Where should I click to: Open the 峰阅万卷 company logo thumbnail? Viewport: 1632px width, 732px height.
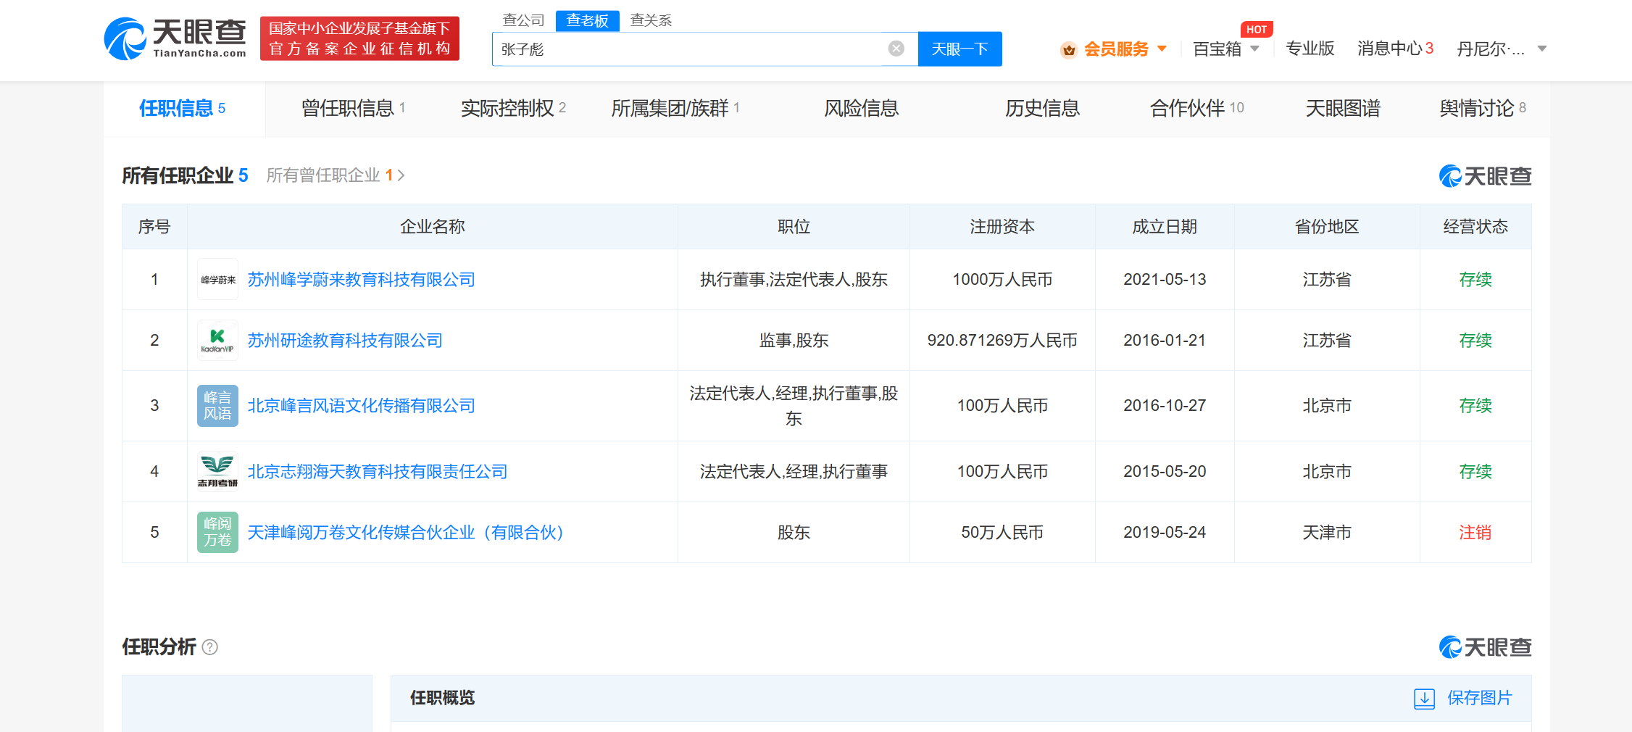click(217, 533)
